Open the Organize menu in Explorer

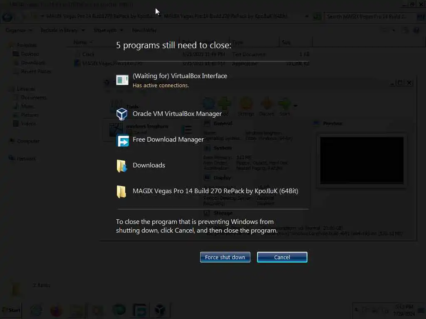19,30
